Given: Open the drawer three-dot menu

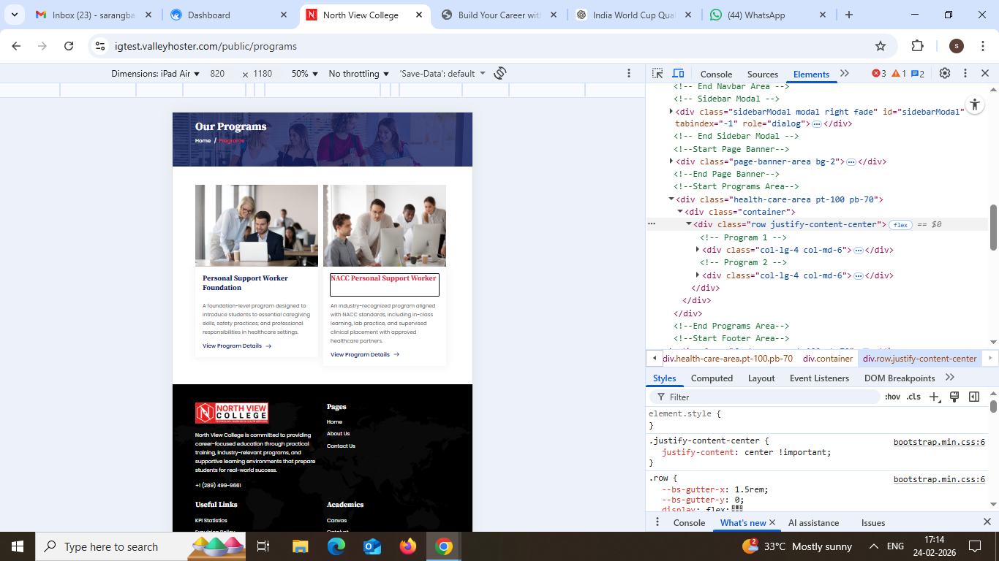Looking at the screenshot, I should (657, 522).
